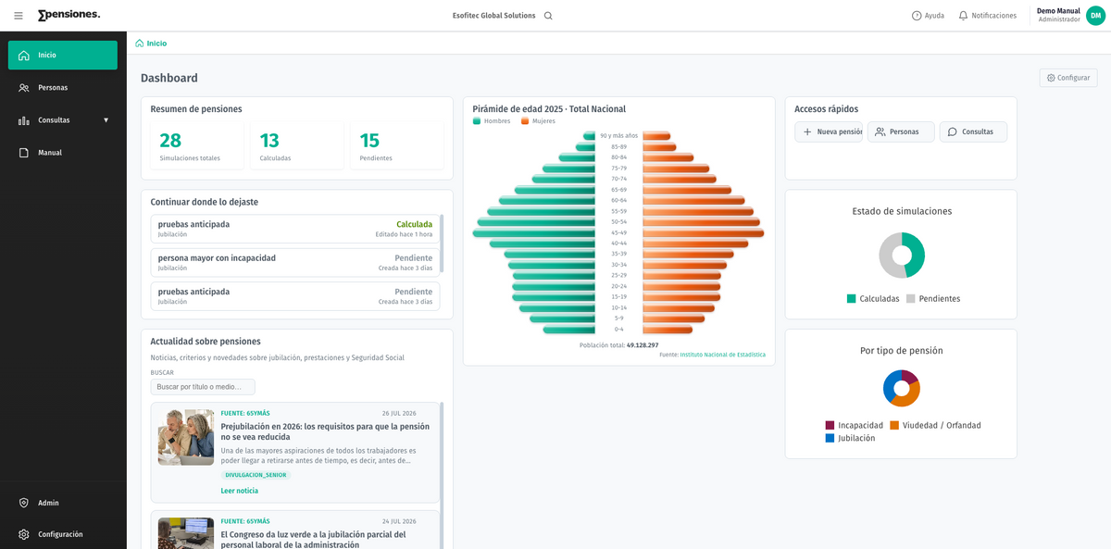The width and height of the screenshot is (1111, 549).
Task: Open Manual in the sidebar
Action: (x=63, y=153)
